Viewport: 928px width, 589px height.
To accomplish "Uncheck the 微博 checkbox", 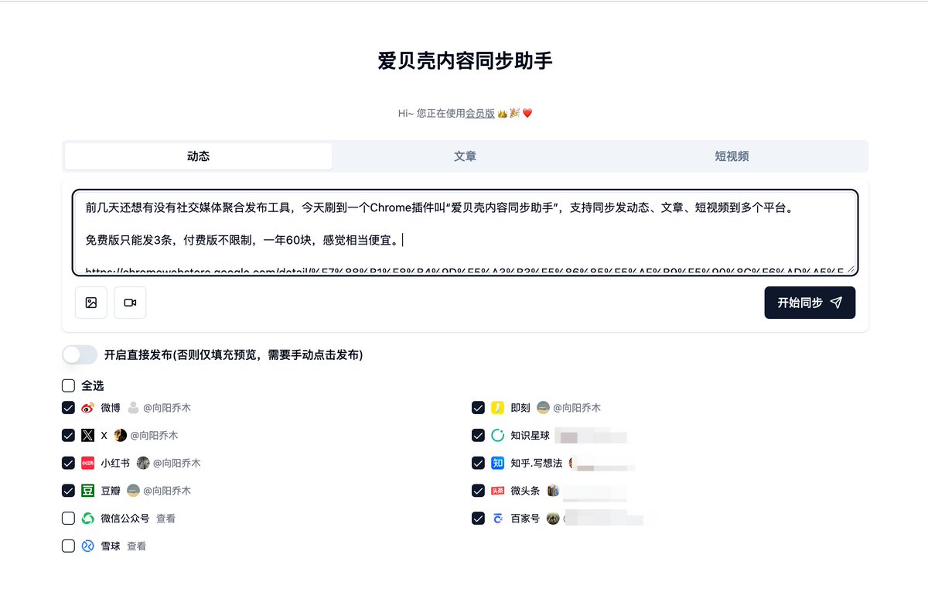I will tap(68, 408).
